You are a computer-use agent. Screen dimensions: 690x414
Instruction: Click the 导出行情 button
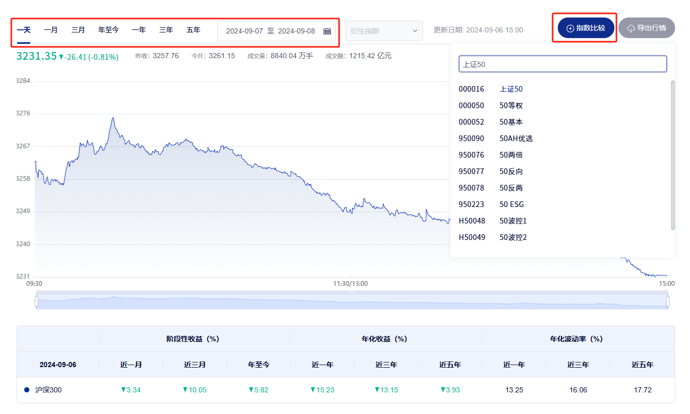tap(647, 28)
